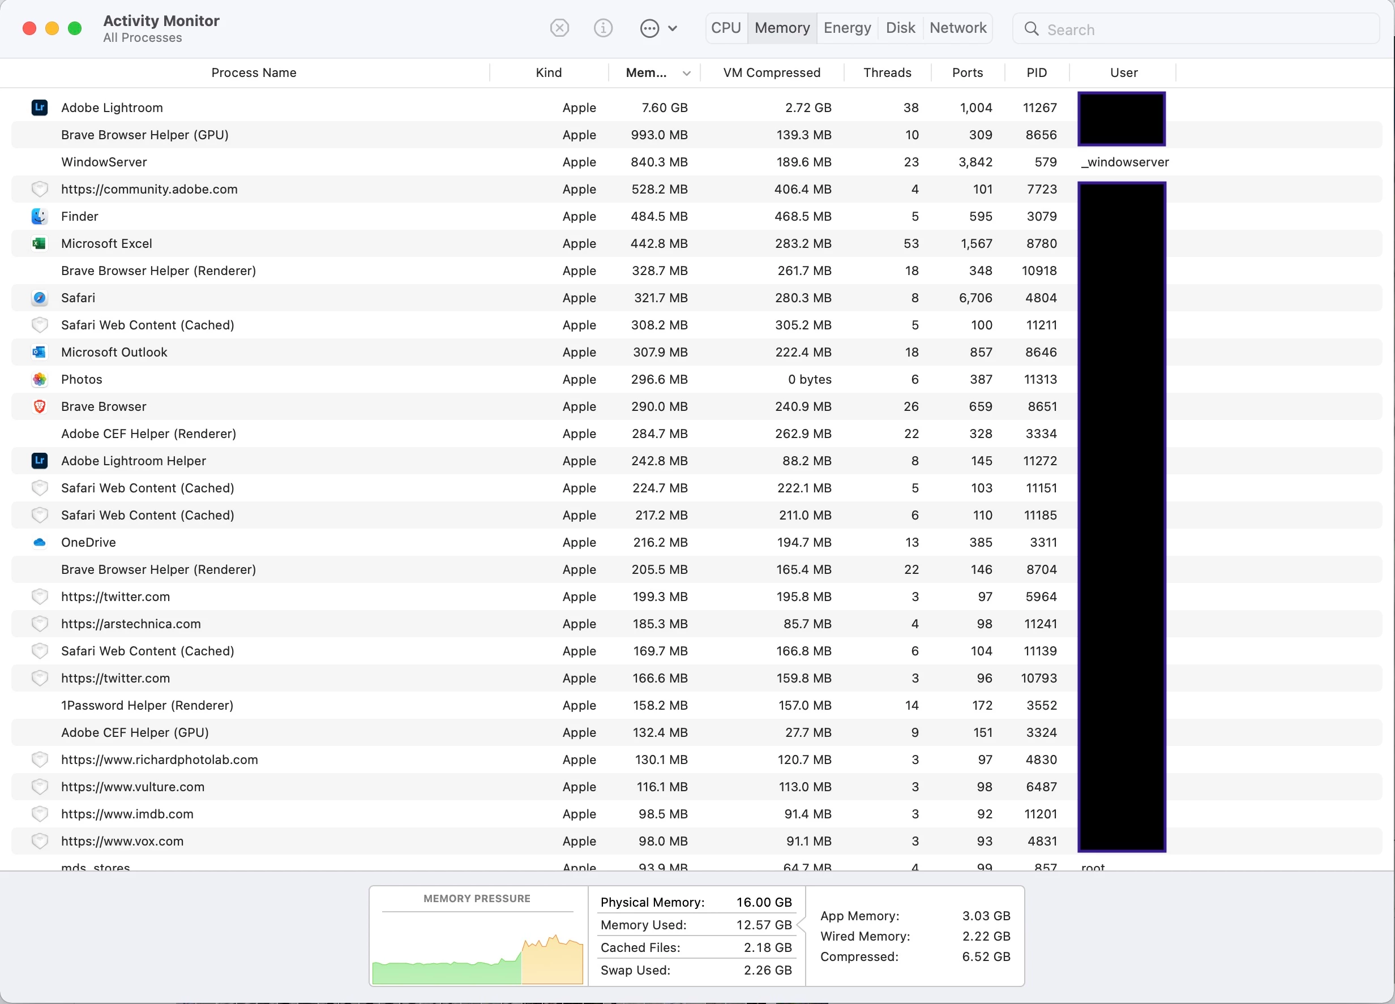Click the Adobe Lightroom app icon
Image resolution: width=1395 pixels, height=1004 pixels.
click(40, 108)
